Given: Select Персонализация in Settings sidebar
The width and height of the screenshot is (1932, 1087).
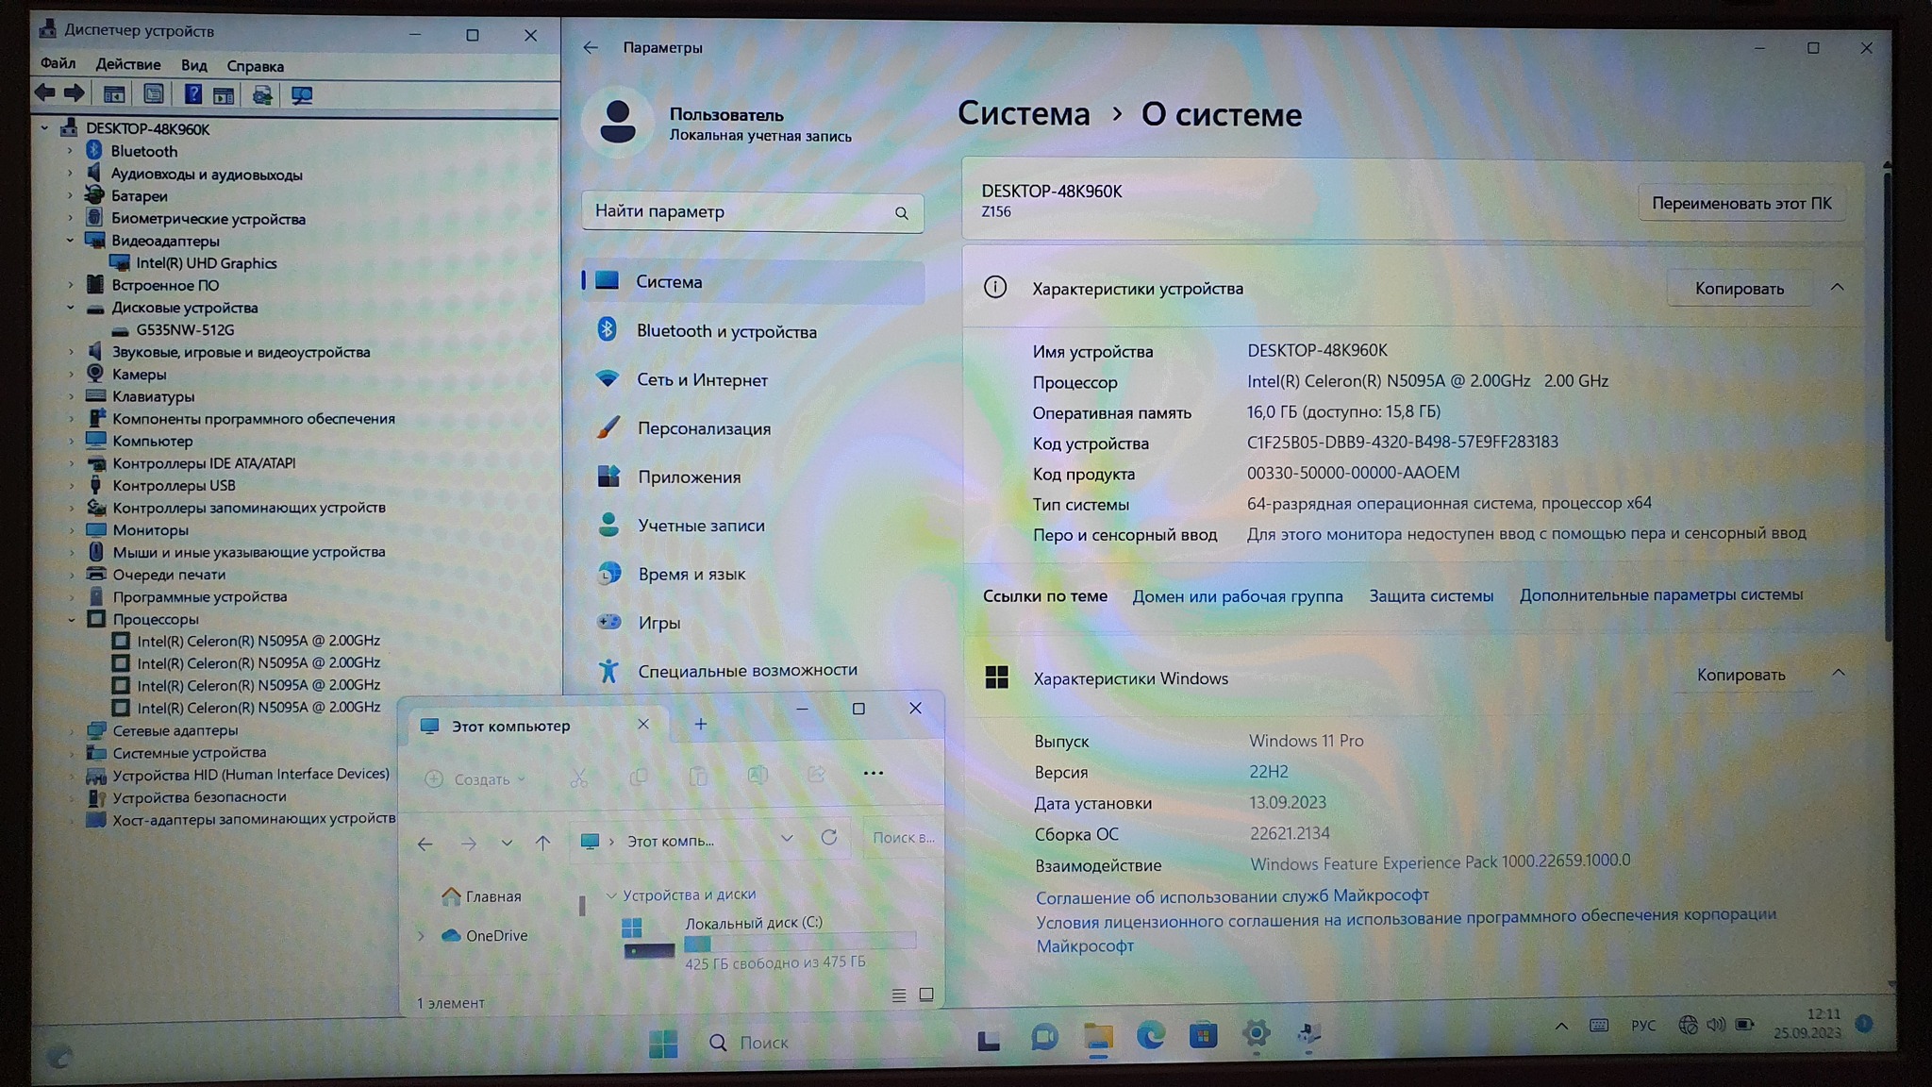Looking at the screenshot, I should pos(704,428).
